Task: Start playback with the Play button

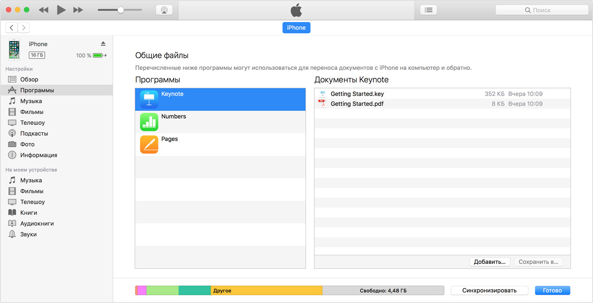Action: [x=61, y=10]
